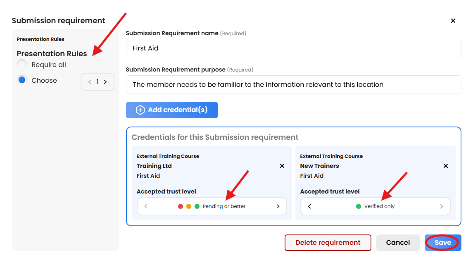Screen dimensions: 473x263
Task: Remove the Training Ltd credential
Action: pos(282,166)
